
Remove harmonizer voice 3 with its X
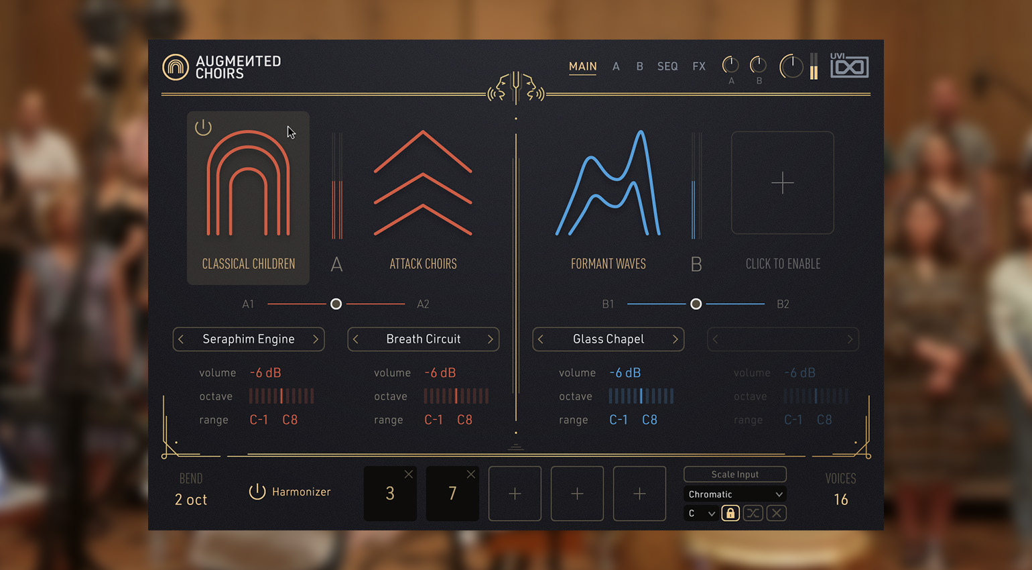[x=408, y=475]
